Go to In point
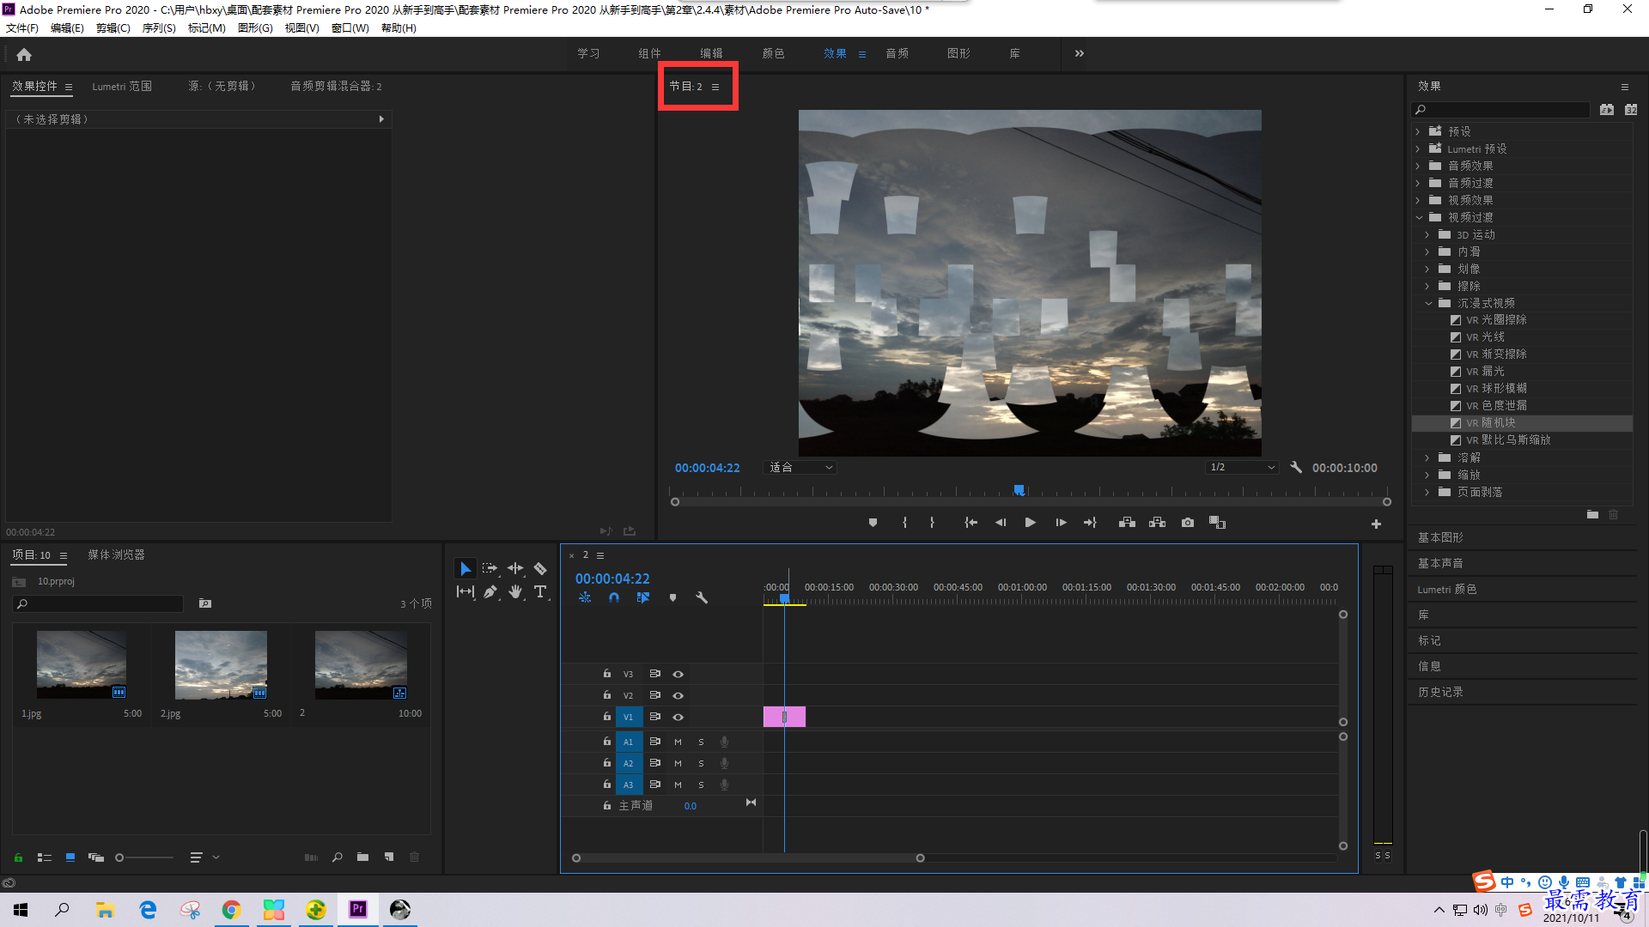Screen dimensions: 1649x927 point(971,523)
